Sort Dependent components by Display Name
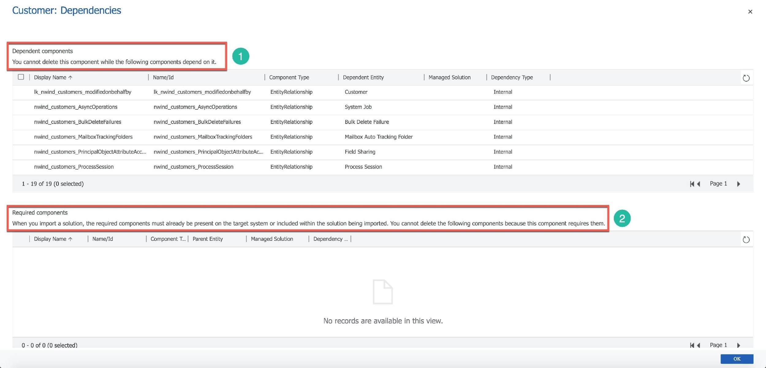The image size is (766, 368). [x=53, y=77]
